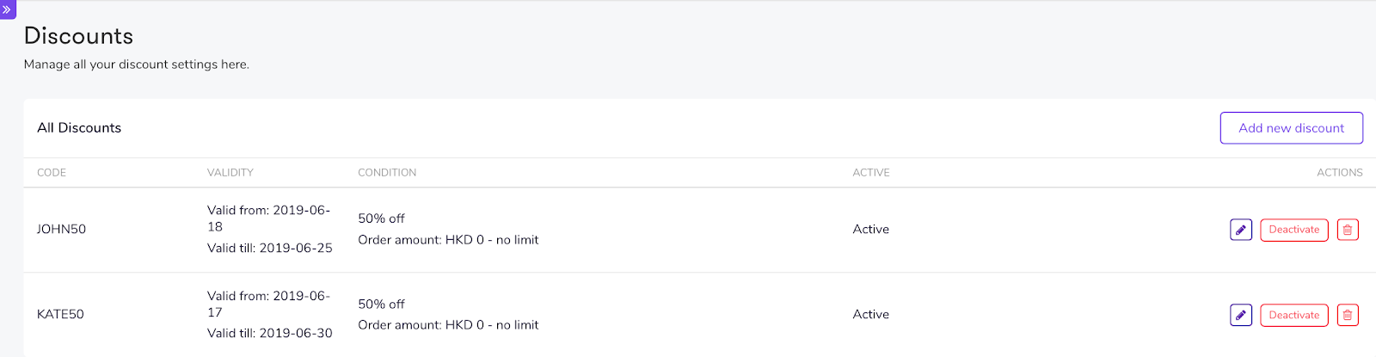
Task: Click the ACTIVE column header
Action: (x=871, y=173)
